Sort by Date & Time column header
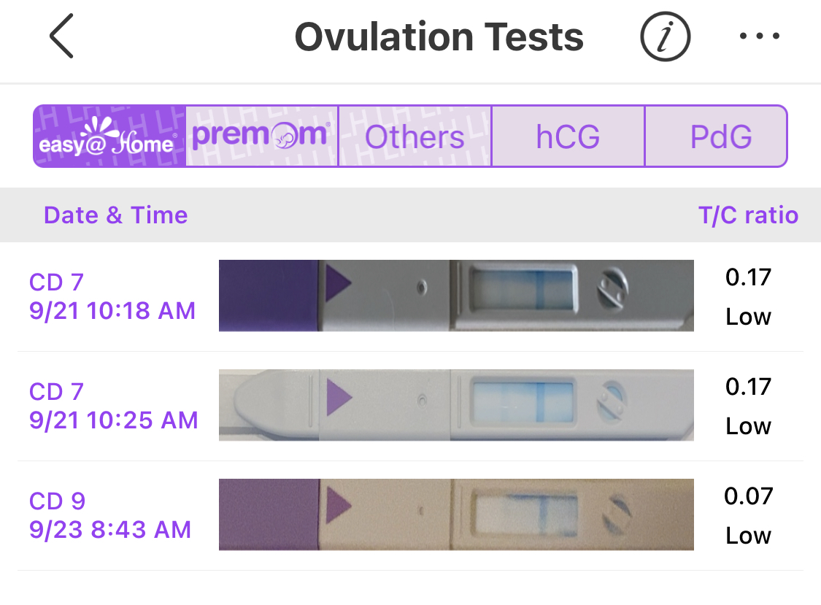 point(115,215)
